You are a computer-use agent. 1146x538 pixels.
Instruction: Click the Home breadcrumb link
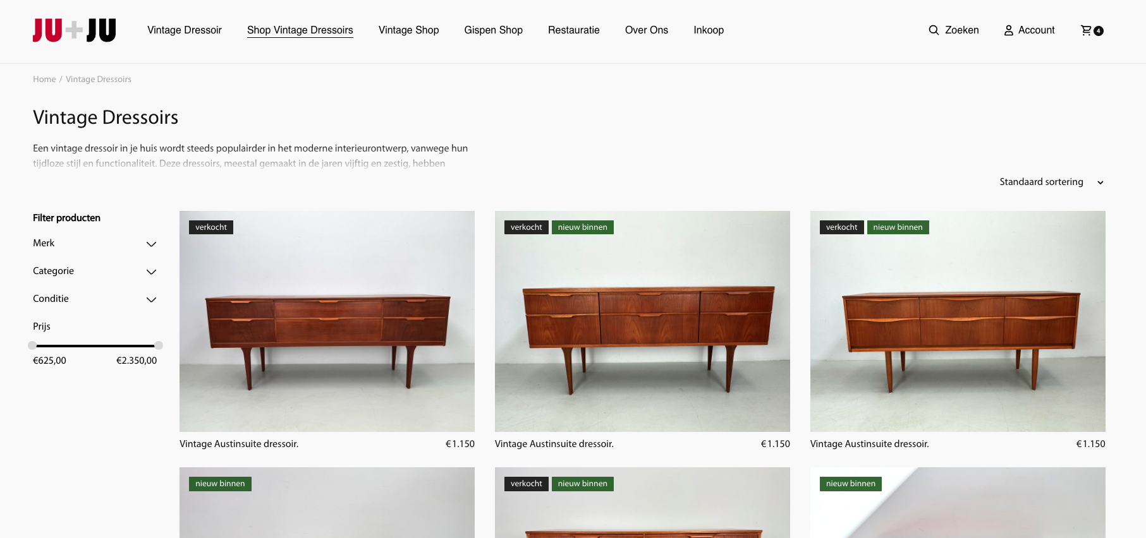click(44, 80)
